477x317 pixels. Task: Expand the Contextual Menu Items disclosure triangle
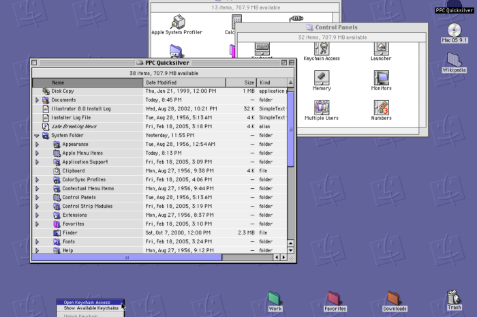(37, 189)
